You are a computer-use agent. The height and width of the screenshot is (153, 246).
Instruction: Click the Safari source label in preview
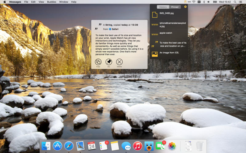point(114,29)
